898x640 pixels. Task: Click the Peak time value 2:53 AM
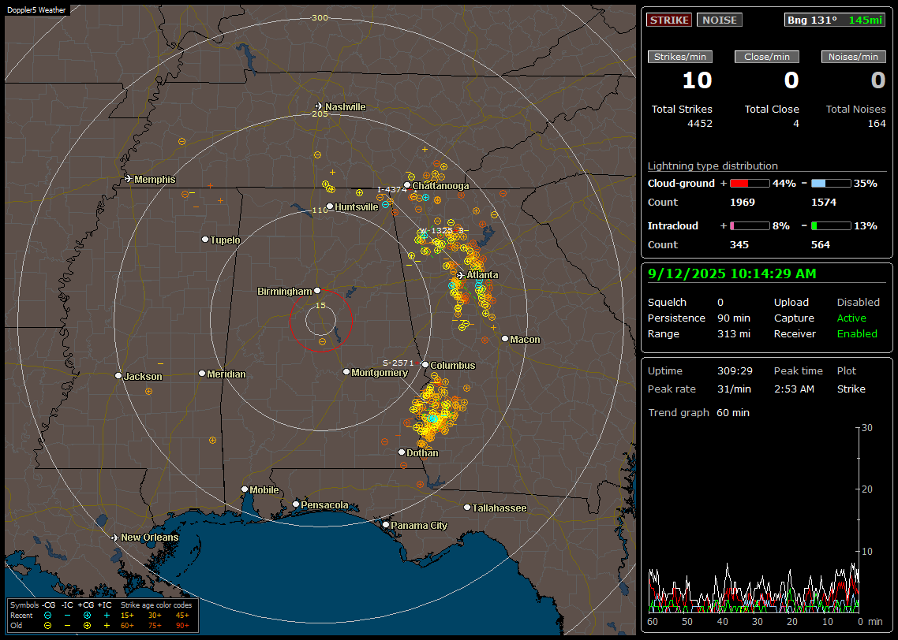tap(794, 389)
